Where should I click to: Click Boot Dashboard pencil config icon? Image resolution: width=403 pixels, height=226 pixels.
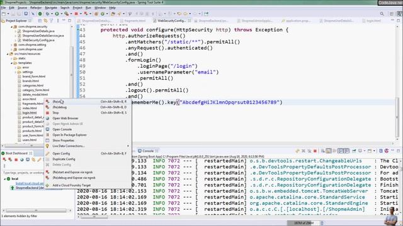(x=39, y=159)
